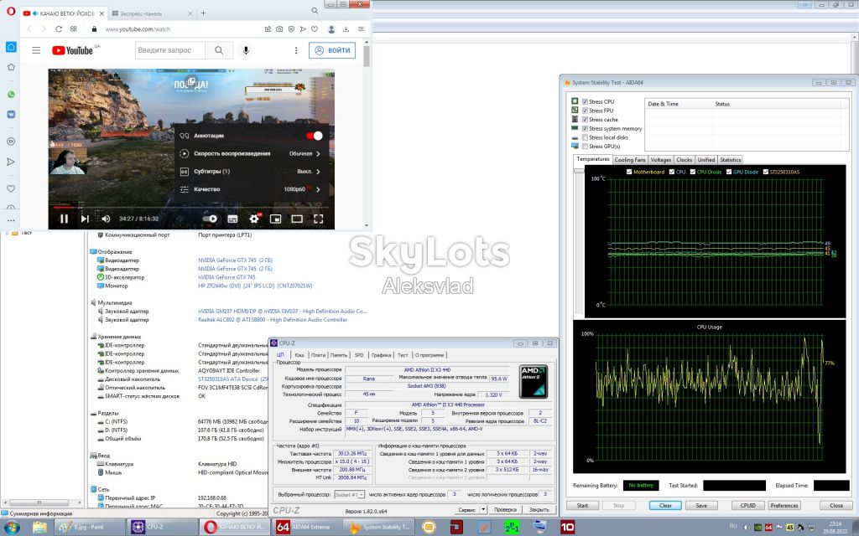Skip to the next YouTube video
This screenshot has width=859, height=536.
click(x=85, y=219)
